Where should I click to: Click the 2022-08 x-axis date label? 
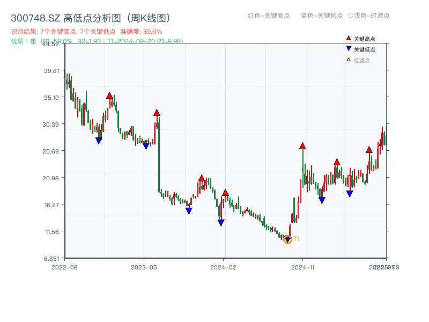click(64, 267)
